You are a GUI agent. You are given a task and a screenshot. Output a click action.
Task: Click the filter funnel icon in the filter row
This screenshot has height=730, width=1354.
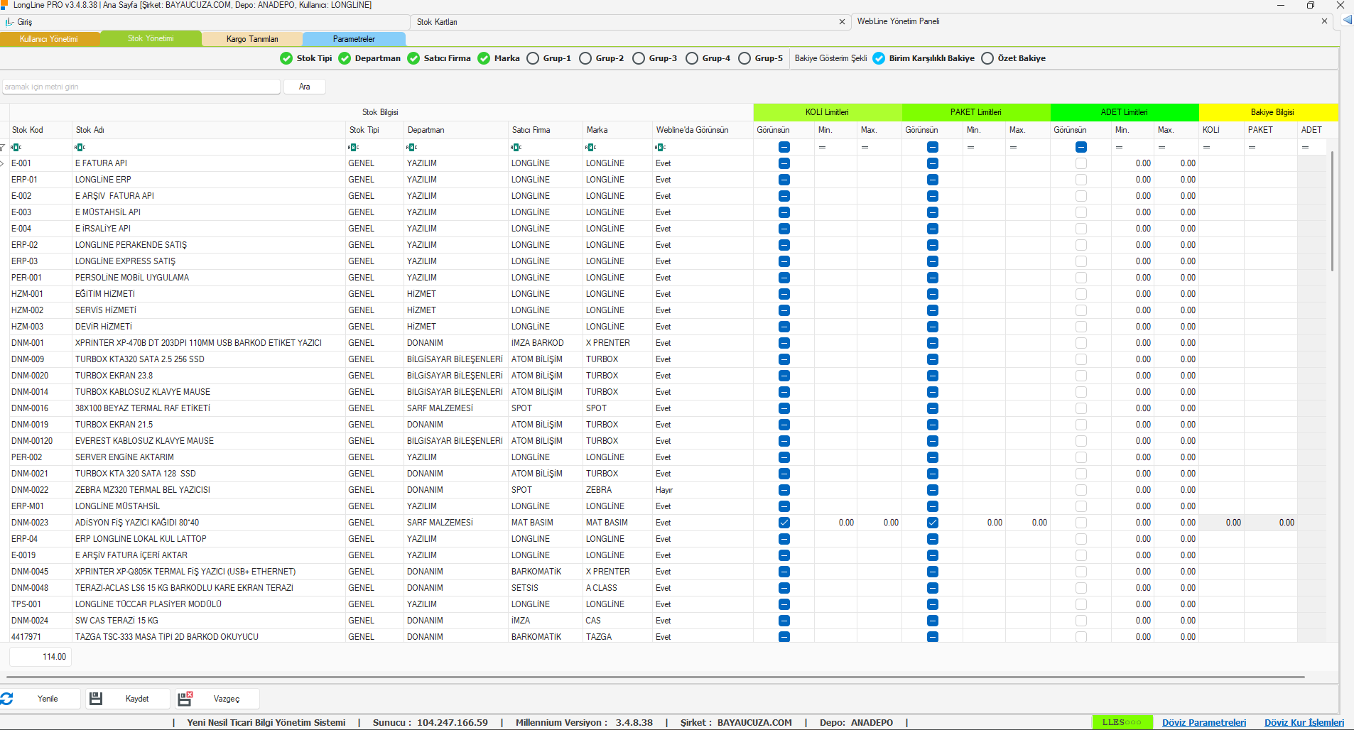[x=3, y=148]
